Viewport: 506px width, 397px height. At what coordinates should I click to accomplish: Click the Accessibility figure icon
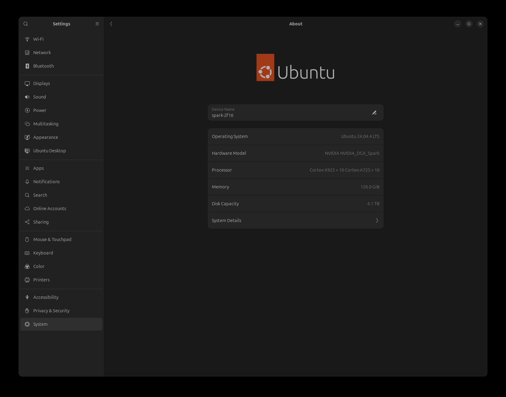tap(27, 297)
